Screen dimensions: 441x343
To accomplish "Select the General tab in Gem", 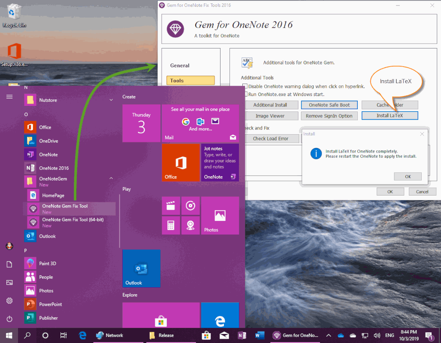I will click(x=180, y=66).
